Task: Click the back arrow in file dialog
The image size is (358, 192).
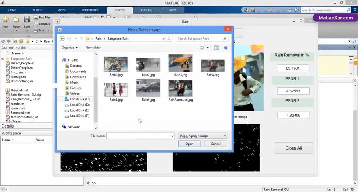Action: [62, 39]
